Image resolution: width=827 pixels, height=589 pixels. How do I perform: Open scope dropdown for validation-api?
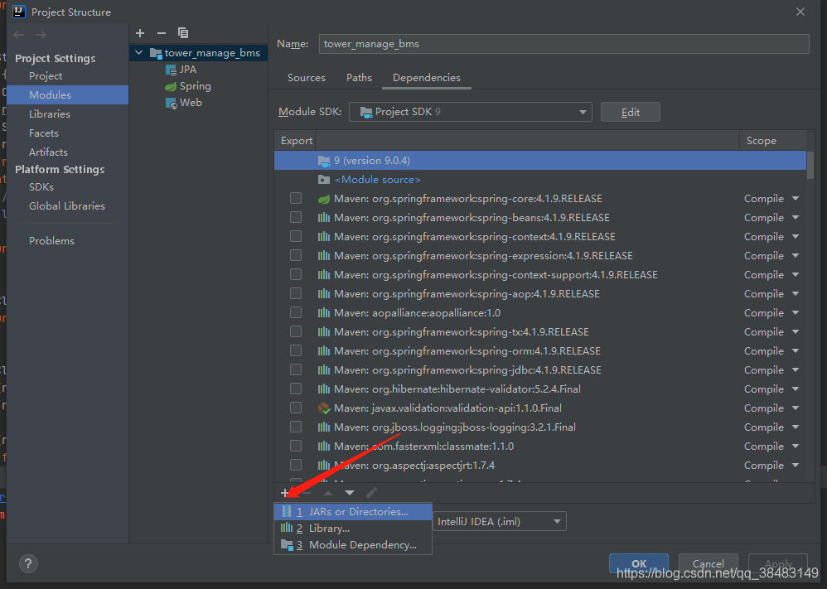click(x=796, y=408)
